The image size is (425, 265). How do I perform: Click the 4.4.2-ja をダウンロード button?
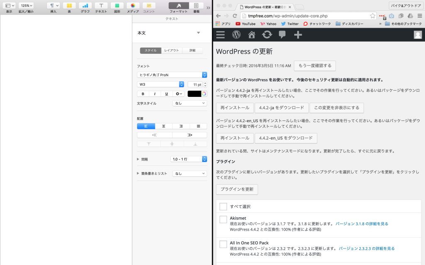coord(282,108)
